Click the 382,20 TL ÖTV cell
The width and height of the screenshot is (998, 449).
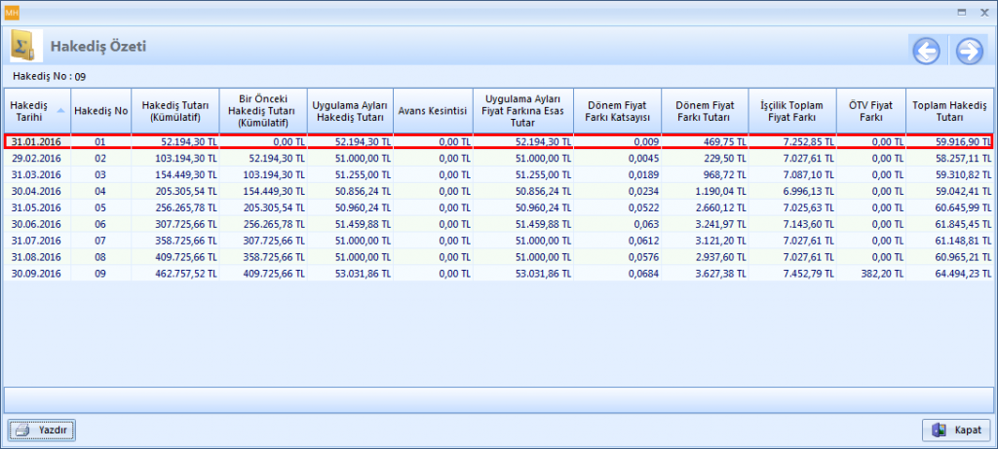point(881,274)
